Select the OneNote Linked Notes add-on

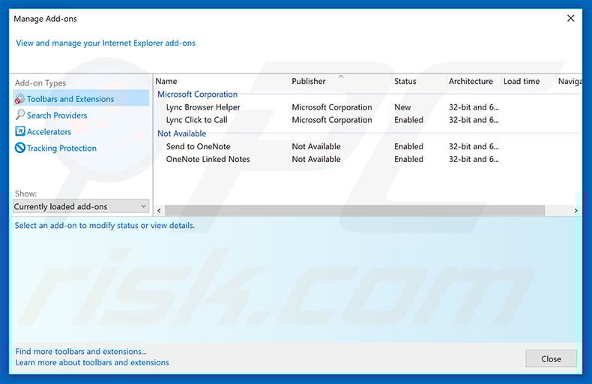(208, 160)
